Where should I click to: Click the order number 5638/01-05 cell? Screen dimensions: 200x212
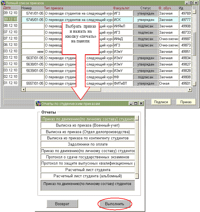(33, 64)
